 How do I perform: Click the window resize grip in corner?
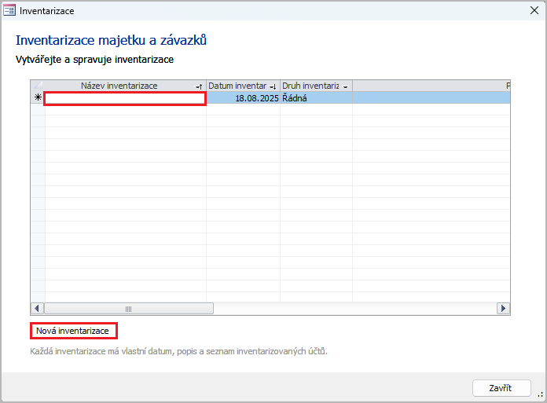(541, 397)
